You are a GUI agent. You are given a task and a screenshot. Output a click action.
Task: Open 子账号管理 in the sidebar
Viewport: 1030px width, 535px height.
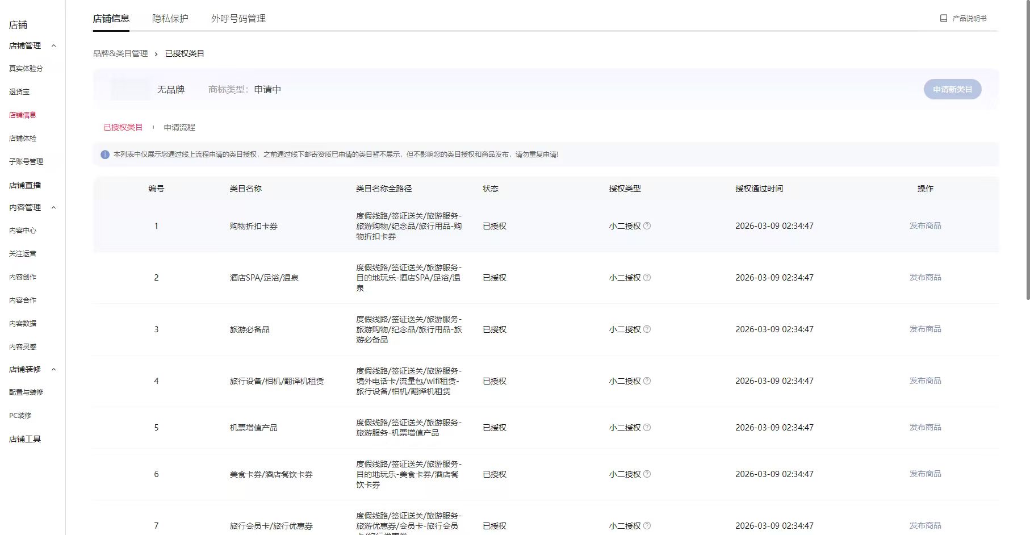[26, 162]
